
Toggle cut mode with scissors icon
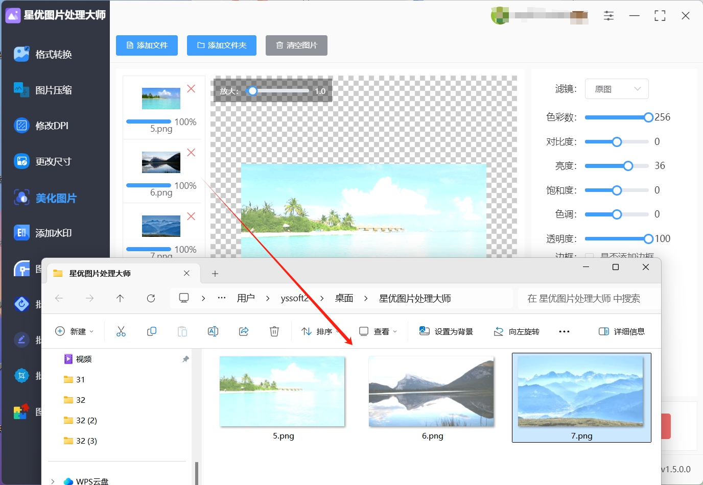[x=121, y=331]
